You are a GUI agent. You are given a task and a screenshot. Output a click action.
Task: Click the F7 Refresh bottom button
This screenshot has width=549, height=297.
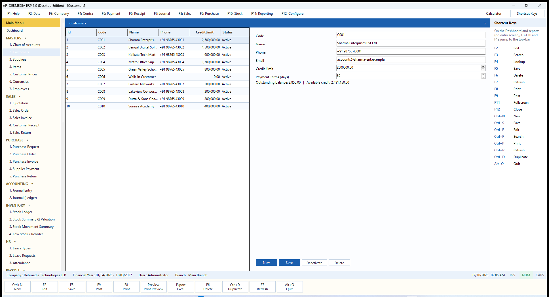coord(262,287)
